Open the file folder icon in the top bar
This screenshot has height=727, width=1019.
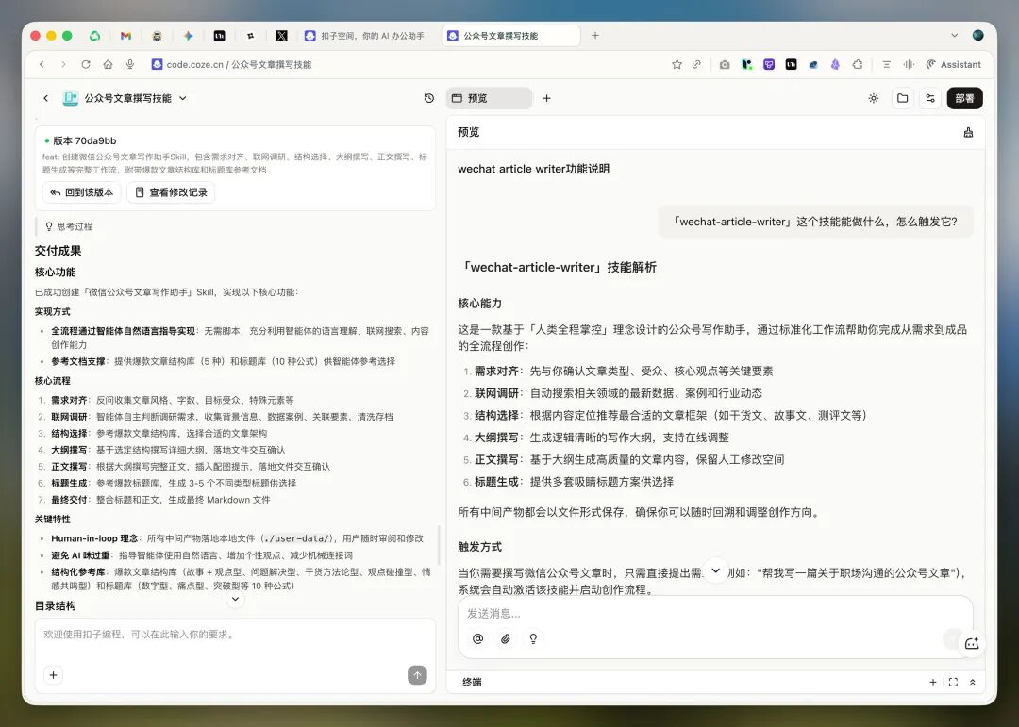[903, 98]
